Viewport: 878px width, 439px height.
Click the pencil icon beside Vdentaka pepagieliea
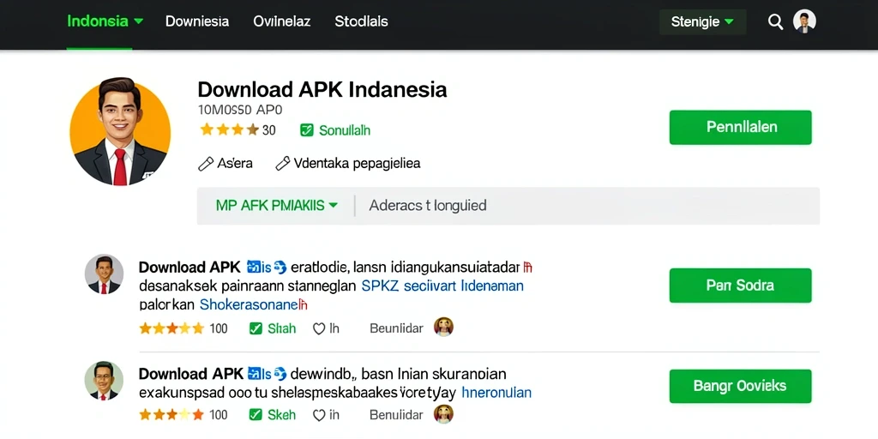(283, 164)
